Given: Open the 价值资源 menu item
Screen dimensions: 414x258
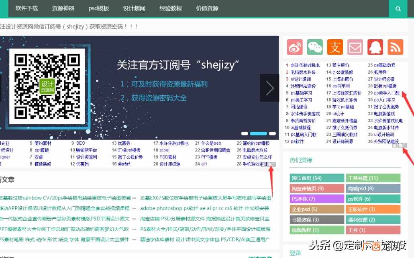Looking at the screenshot, I should [x=207, y=8].
